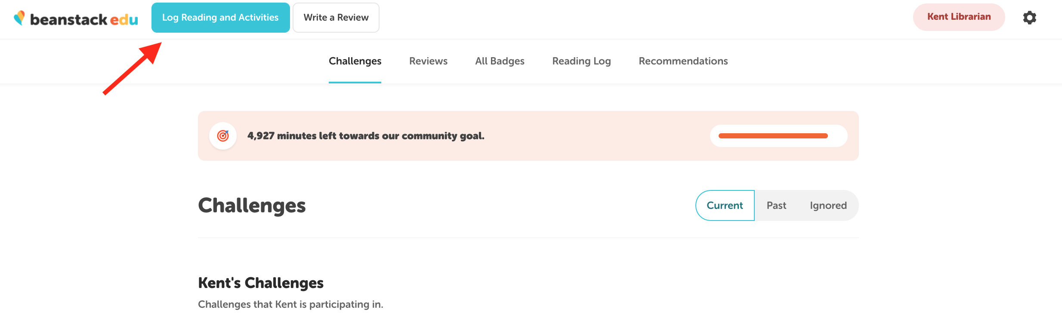Open the Recommendations tab
The width and height of the screenshot is (1062, 331).
pyautogui.click(x=683, y=61)
